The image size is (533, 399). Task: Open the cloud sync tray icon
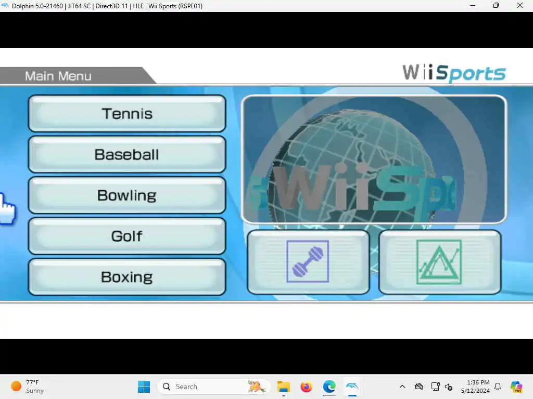419,387
